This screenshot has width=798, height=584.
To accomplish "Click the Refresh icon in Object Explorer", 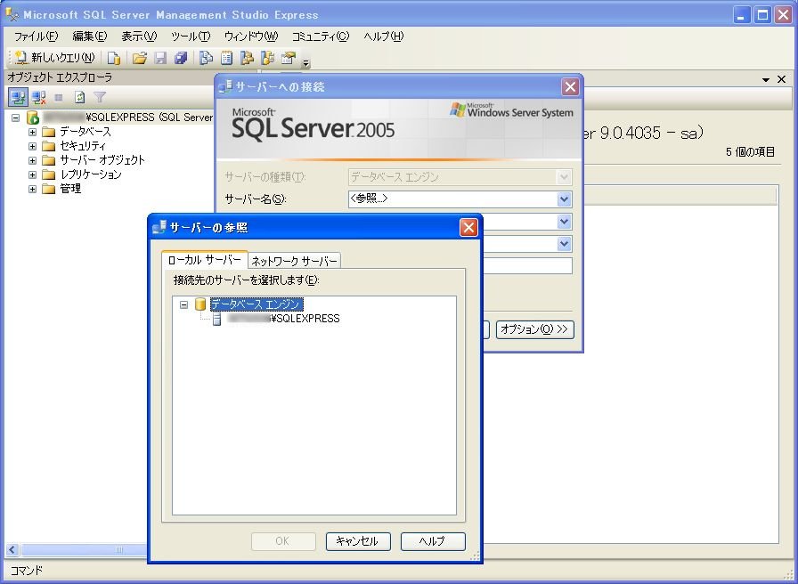I will [x=79, y=97].
